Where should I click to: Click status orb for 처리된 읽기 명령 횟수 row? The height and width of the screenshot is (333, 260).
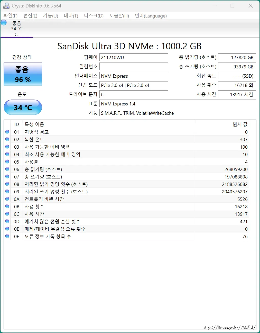(7, 184)
